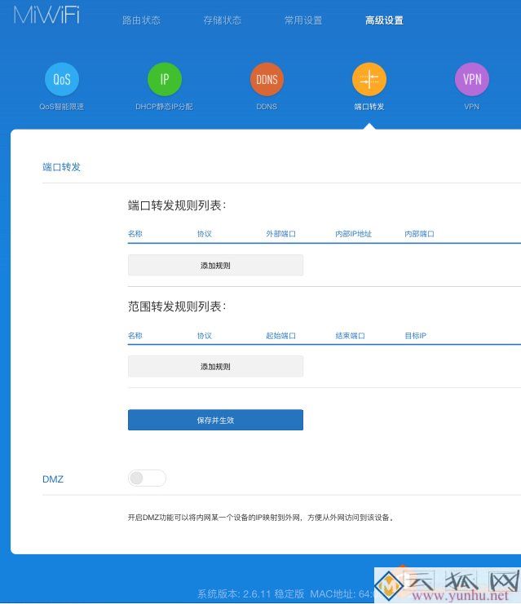The image size is (521, 604).
Task: Click the 系统版本 2.6.11 footer text
Action: pos(251,593)
